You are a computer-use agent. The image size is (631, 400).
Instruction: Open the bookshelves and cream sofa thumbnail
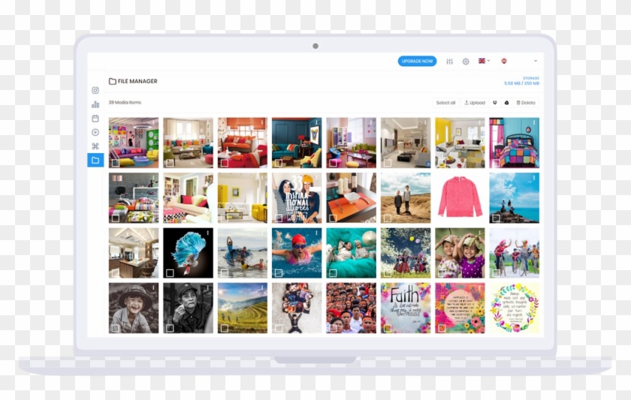coord(188,198)
